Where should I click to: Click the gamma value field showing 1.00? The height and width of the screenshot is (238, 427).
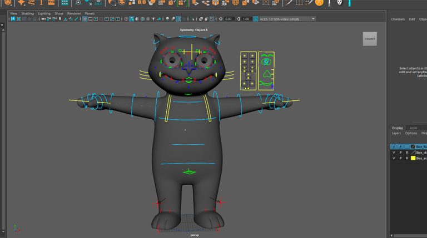pyautogui.click(x=246, y=19)
